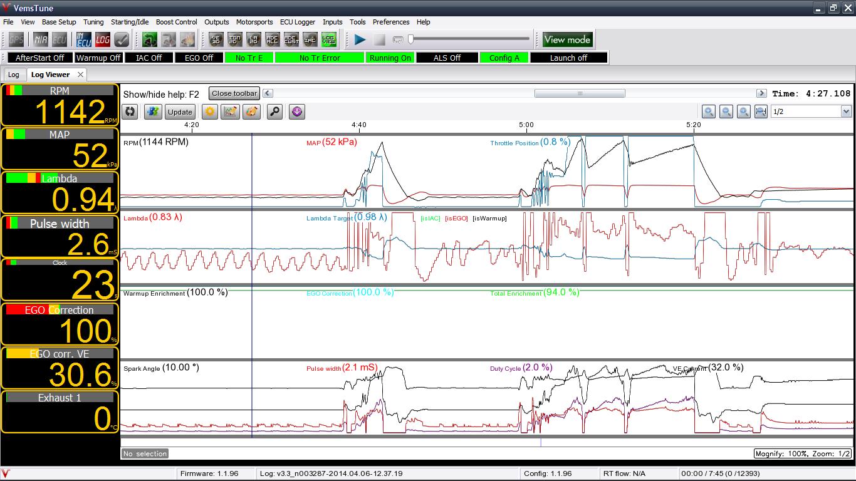Click the Running On status indicator

[390, 58]
